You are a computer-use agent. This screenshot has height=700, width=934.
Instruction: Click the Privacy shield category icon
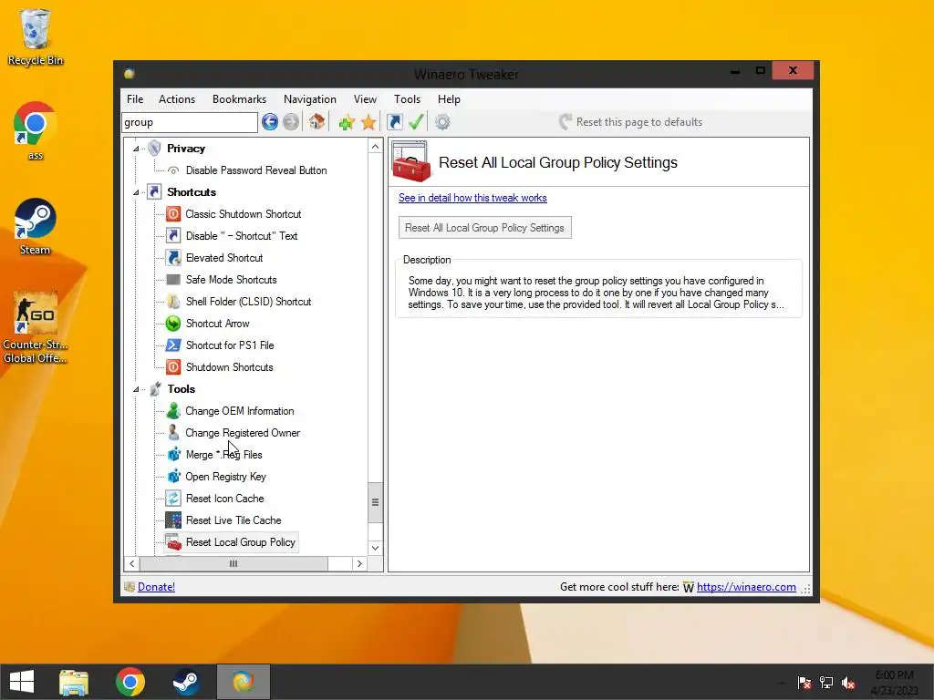[x=154, y=149]
